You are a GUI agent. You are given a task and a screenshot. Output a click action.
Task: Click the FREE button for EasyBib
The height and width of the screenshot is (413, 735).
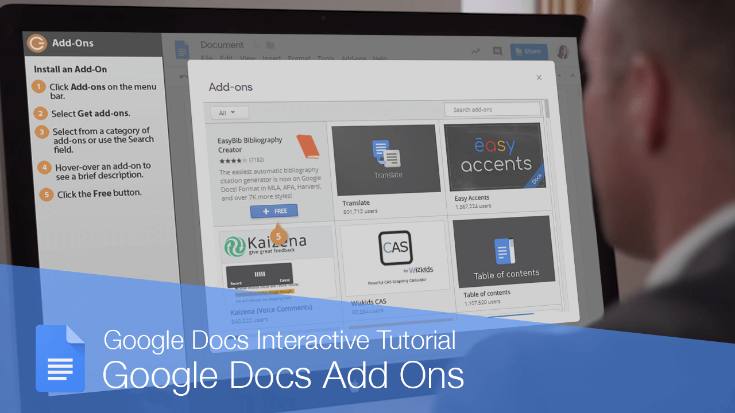[274, 211]
